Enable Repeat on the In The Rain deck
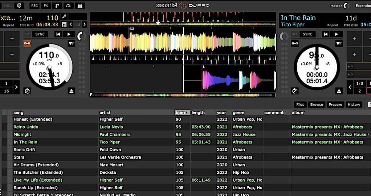The image size is (371, 196). (x=333, y=25)
